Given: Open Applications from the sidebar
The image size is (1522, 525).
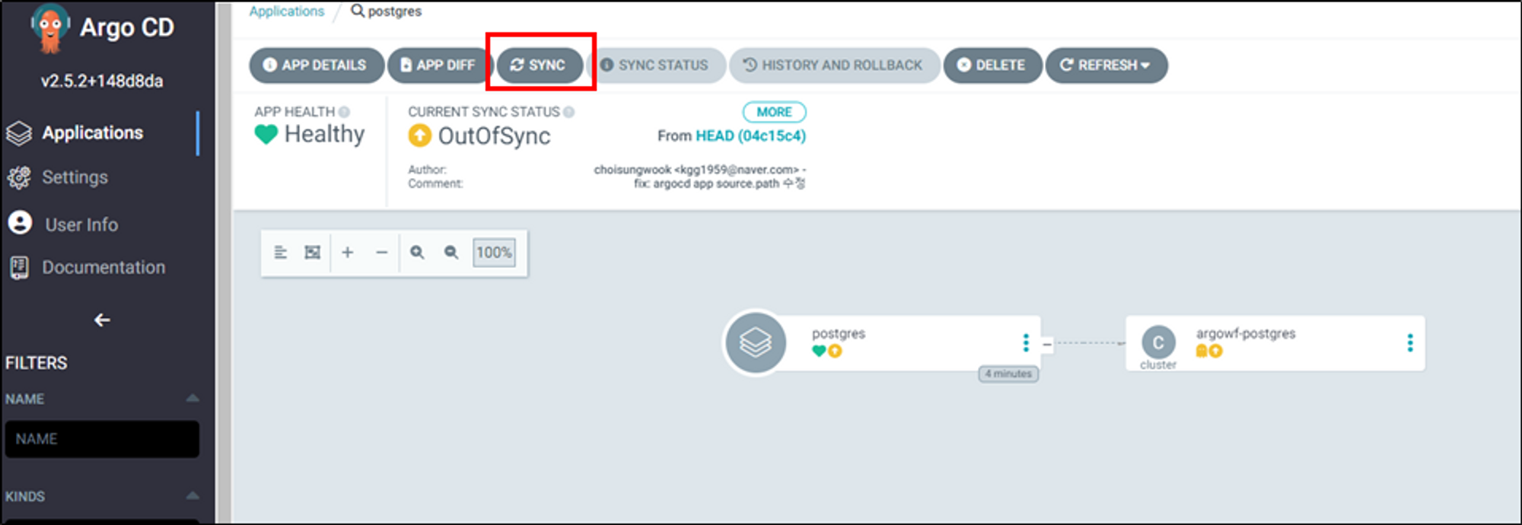Looking at the screenshot, I should [92, 132].
